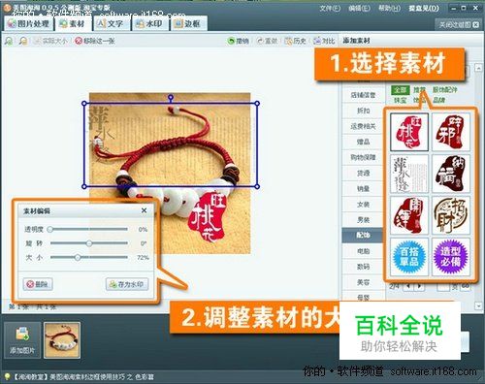Switch to the 素材 tab

[73, 24]
